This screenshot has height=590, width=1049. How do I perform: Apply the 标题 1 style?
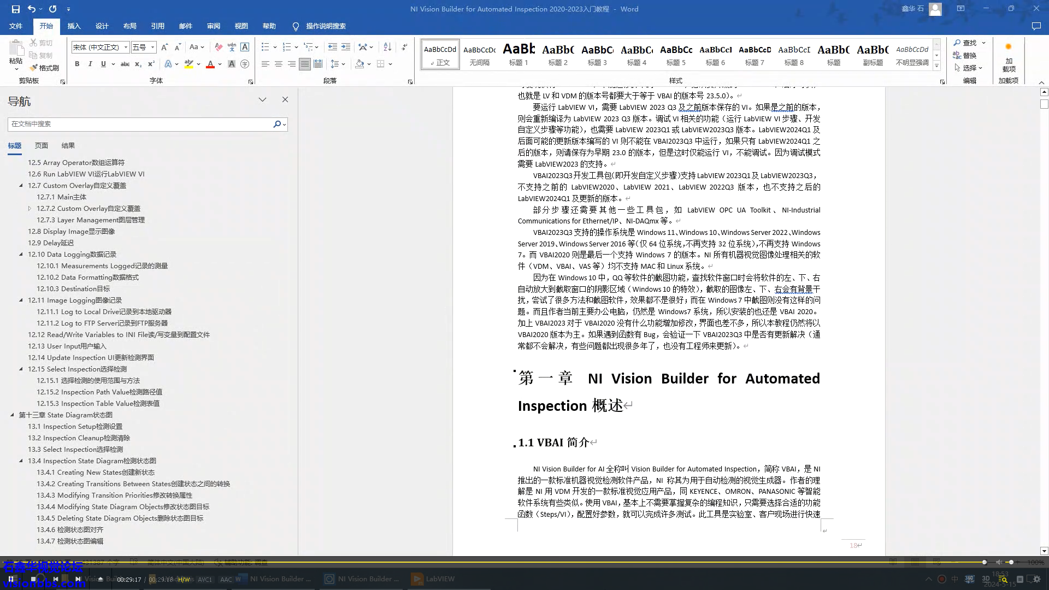(x=518, y=55)
